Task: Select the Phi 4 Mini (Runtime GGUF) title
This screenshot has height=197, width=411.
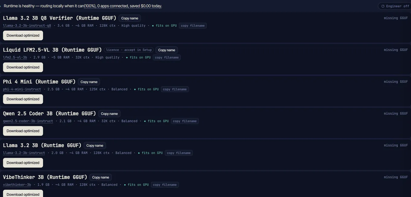Action: (39, 82)
